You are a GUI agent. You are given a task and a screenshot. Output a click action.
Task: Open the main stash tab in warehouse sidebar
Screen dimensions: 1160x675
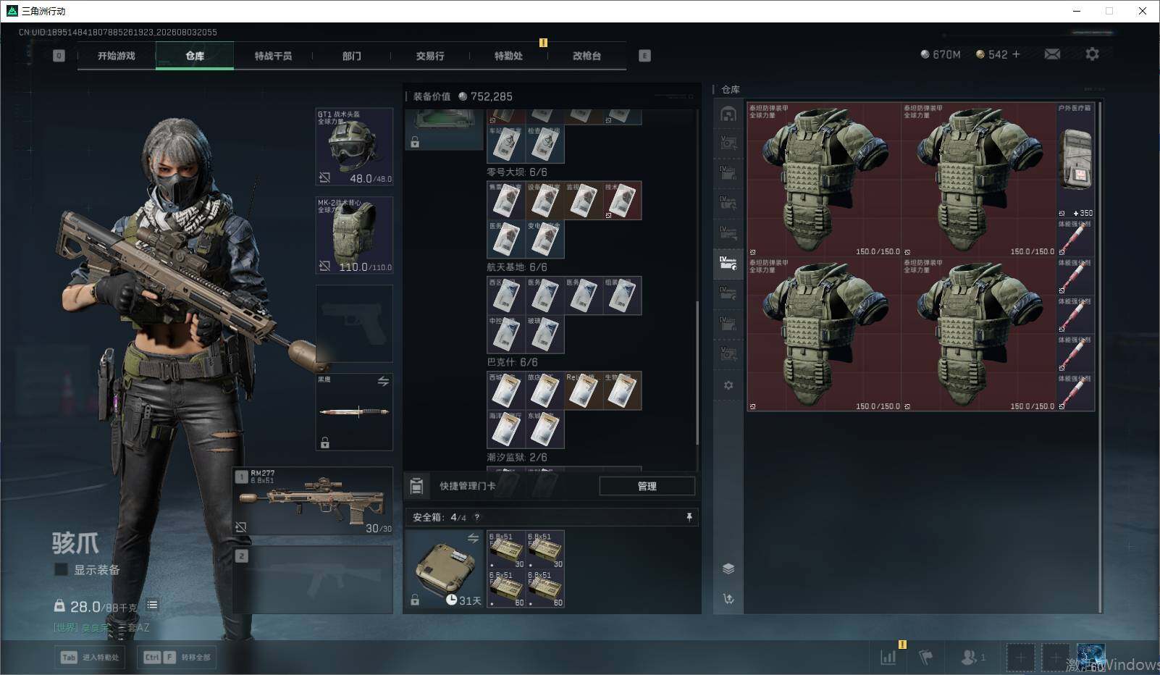tap(728, 114)
